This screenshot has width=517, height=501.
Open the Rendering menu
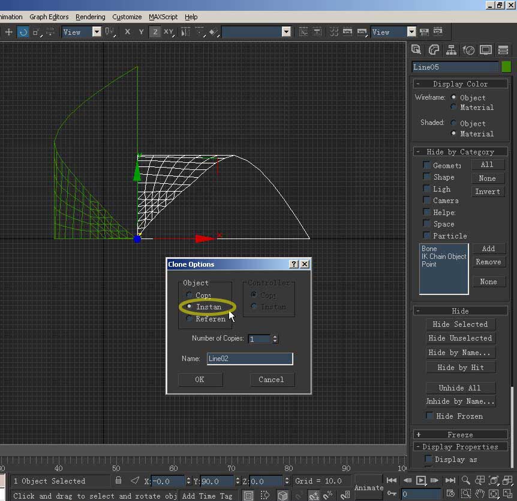pos(91,17)
